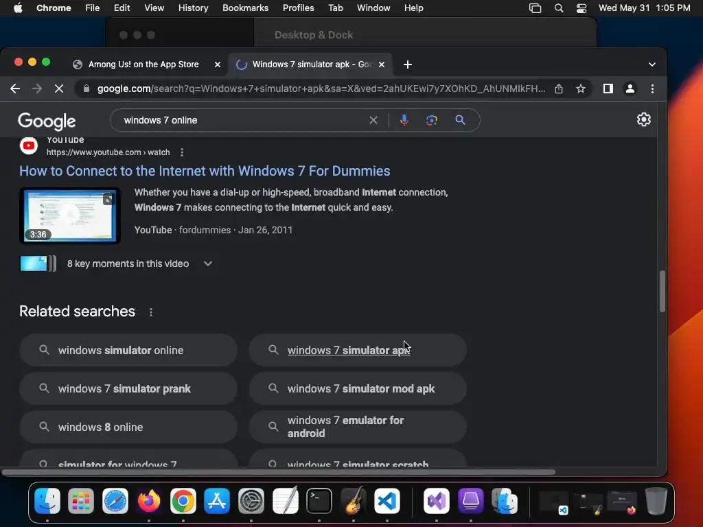The height and width of the screenshot is (527, 703).
Task: Bookmark this page with the star icon
Action: (x=581, y=89)
